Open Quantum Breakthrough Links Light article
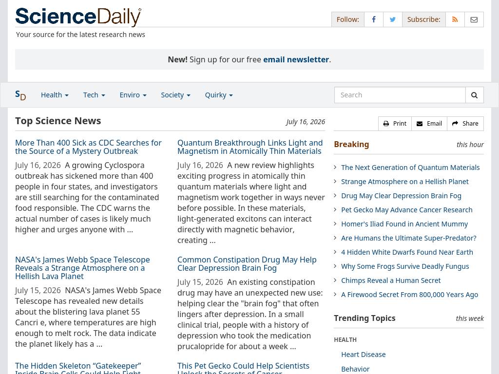The height and width of the screenshot is (374, 499). click(250, 147)
